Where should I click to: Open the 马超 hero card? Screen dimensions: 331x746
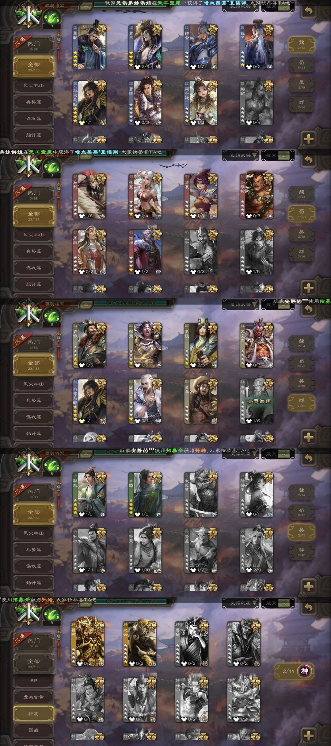[89, 196]
